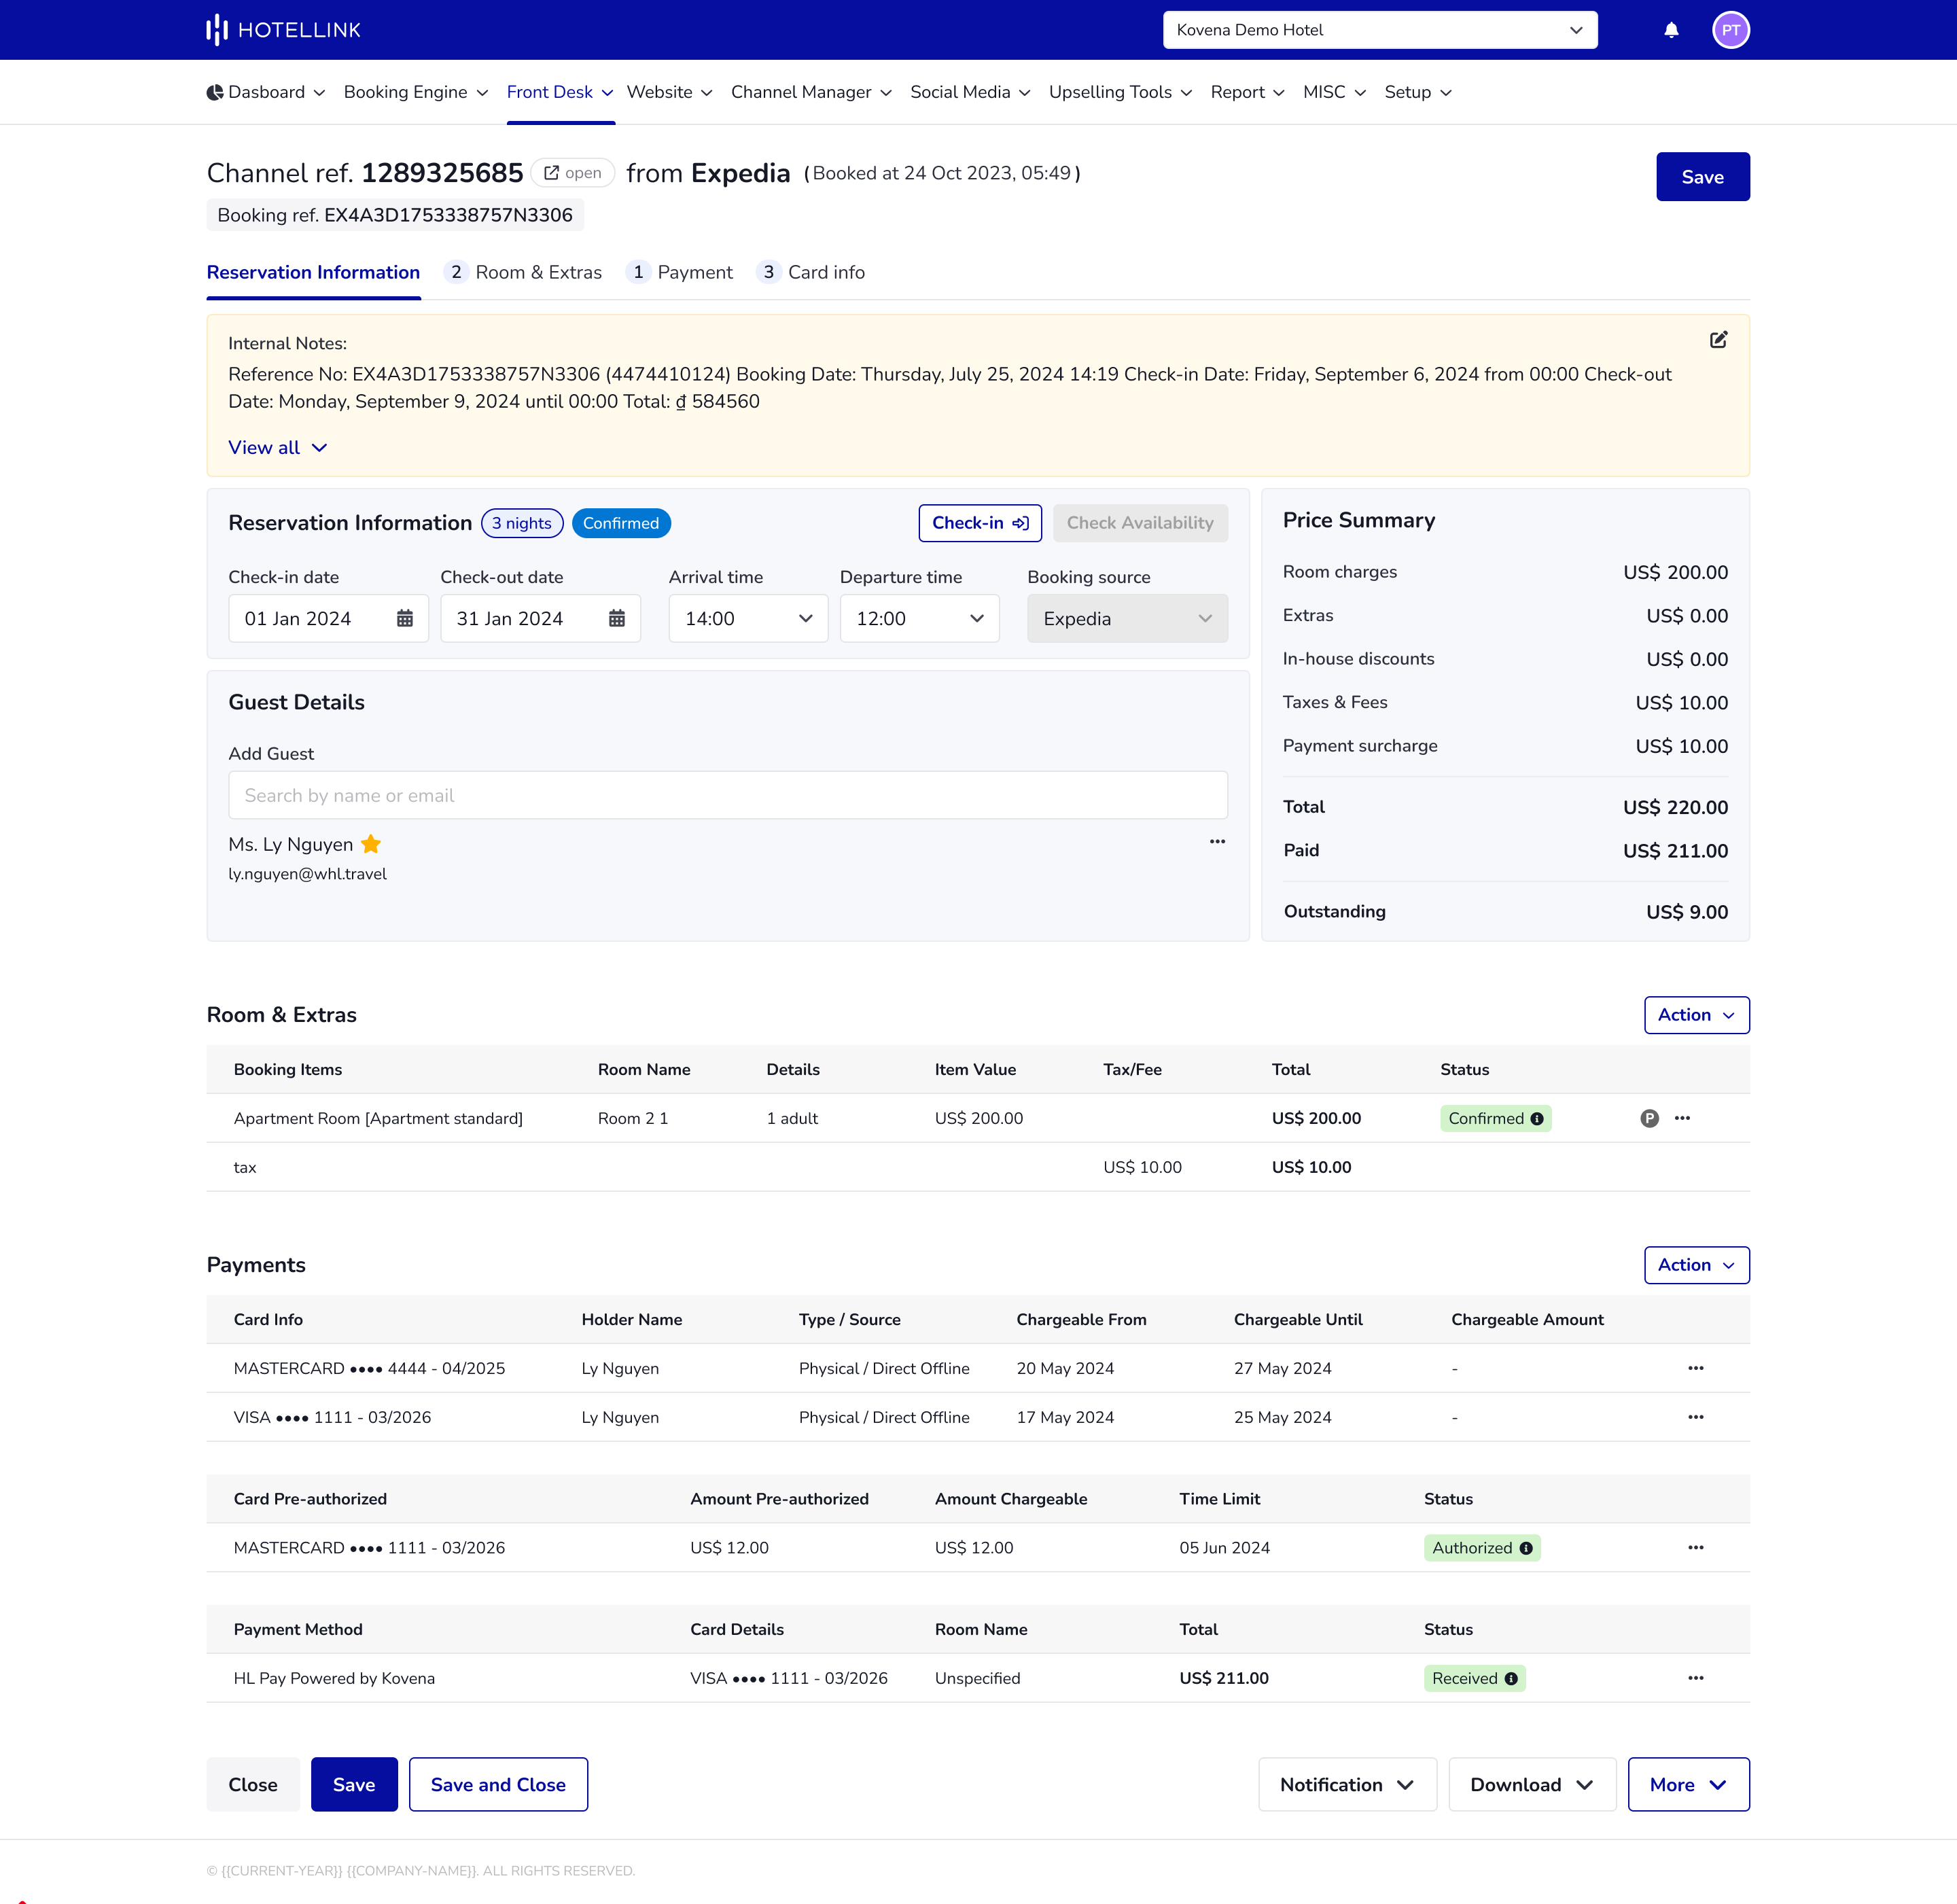Click the info icon on Confirmed status badge
Viewport: 1957px width, 1904px height.
pos(1537,1118)
